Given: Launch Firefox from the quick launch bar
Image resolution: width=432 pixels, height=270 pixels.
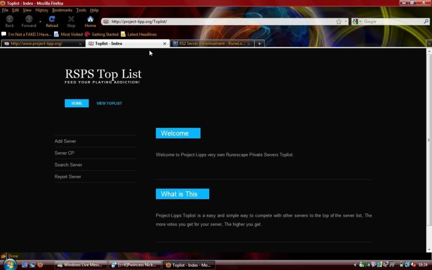Looking at the screenshot, I should coord(40,265).
